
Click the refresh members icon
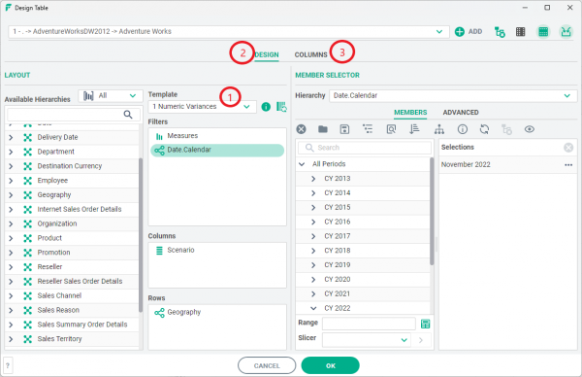pos(484,129)
